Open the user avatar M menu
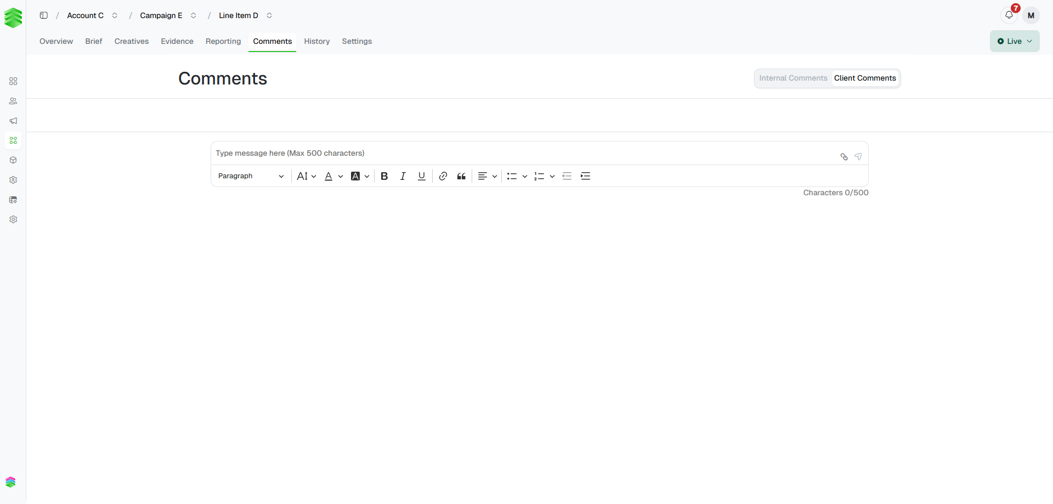 (x=1031, y=15)
